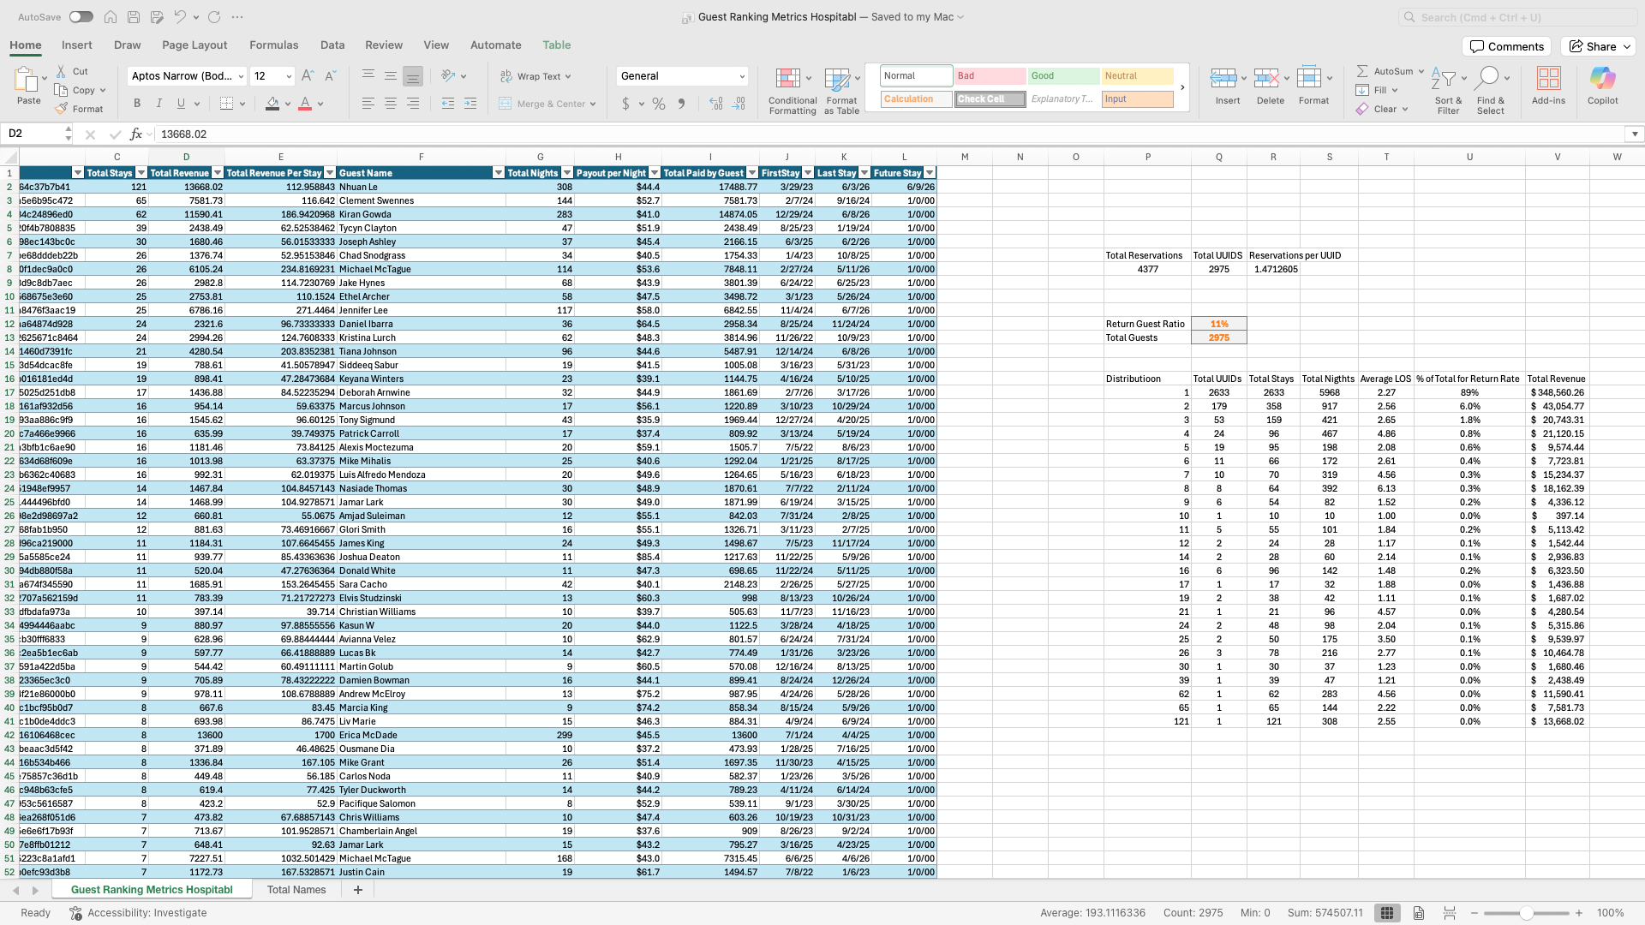Image resolution: width=1645 pixels, height=925 pixels.
Task: Toggle Underline formatting
Action: (x=181, y=104)
